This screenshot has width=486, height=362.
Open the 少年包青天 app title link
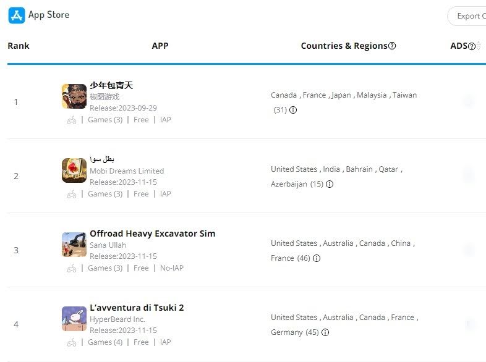pyautogui.click(x=111, y=85)
